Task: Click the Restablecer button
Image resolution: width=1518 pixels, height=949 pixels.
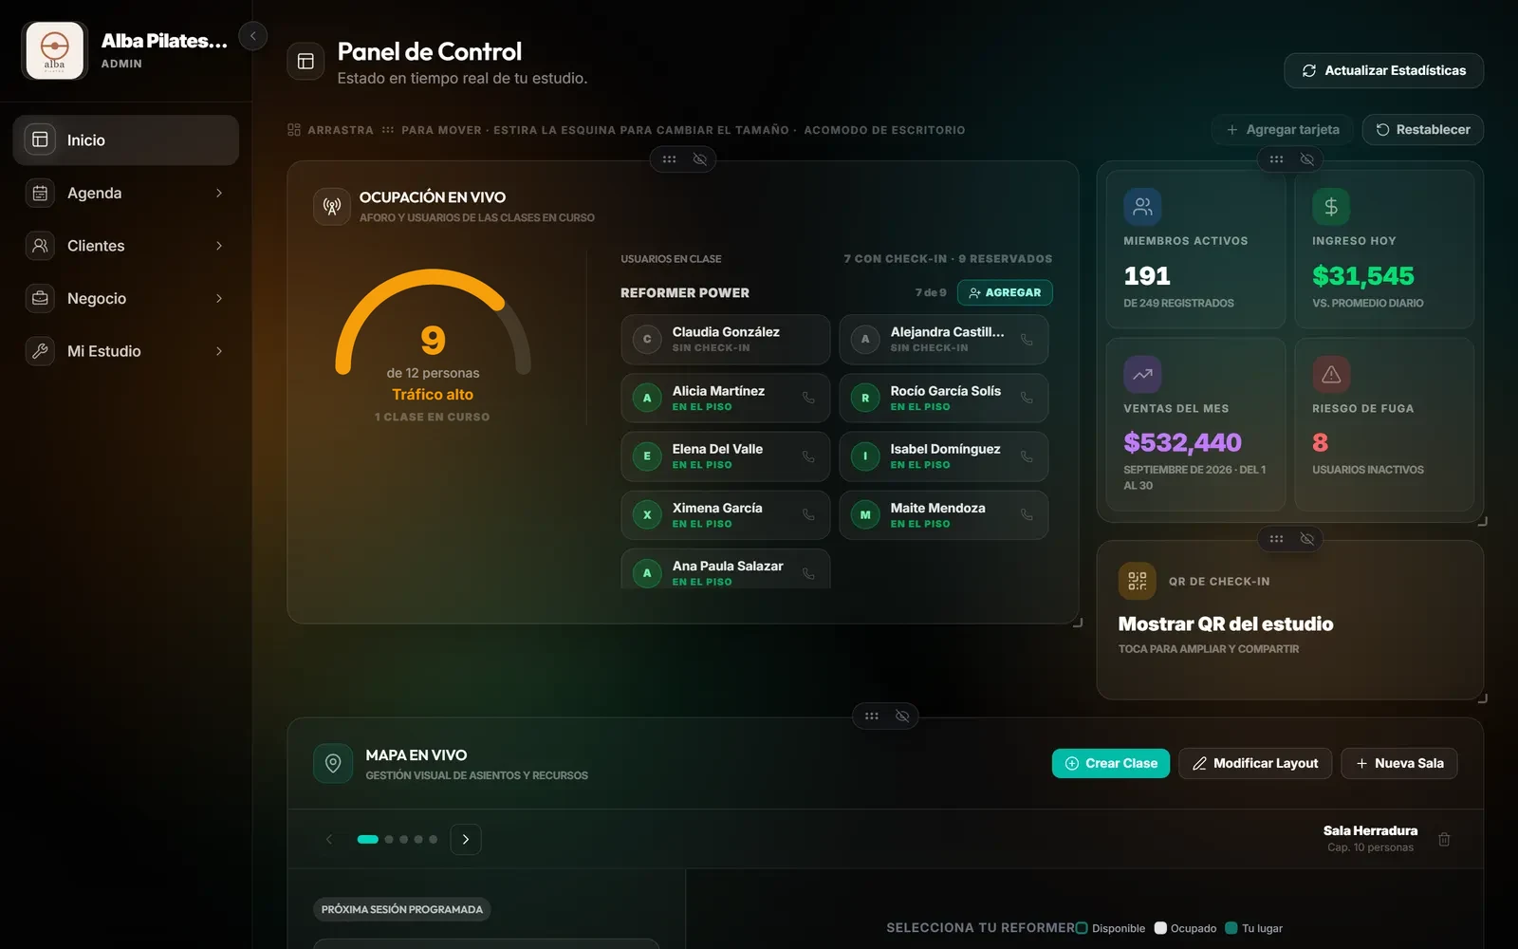Action: click(x=1422, y=130)
